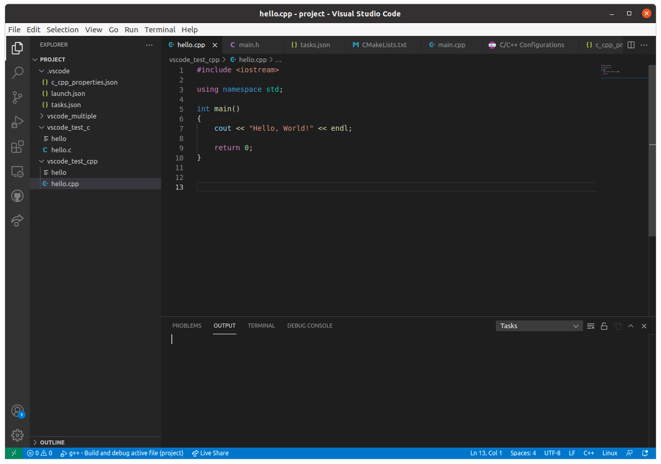This screenshot has height=464, width=661.
Task: Open the Selection menu
Action: tap(63, 30)
